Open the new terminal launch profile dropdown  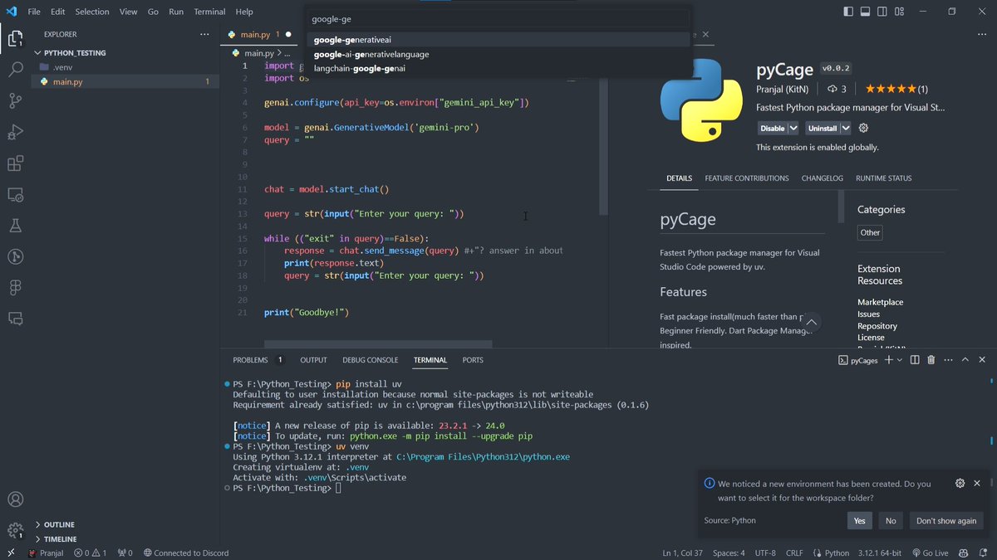pyautogui.click(x=900, y=360)
